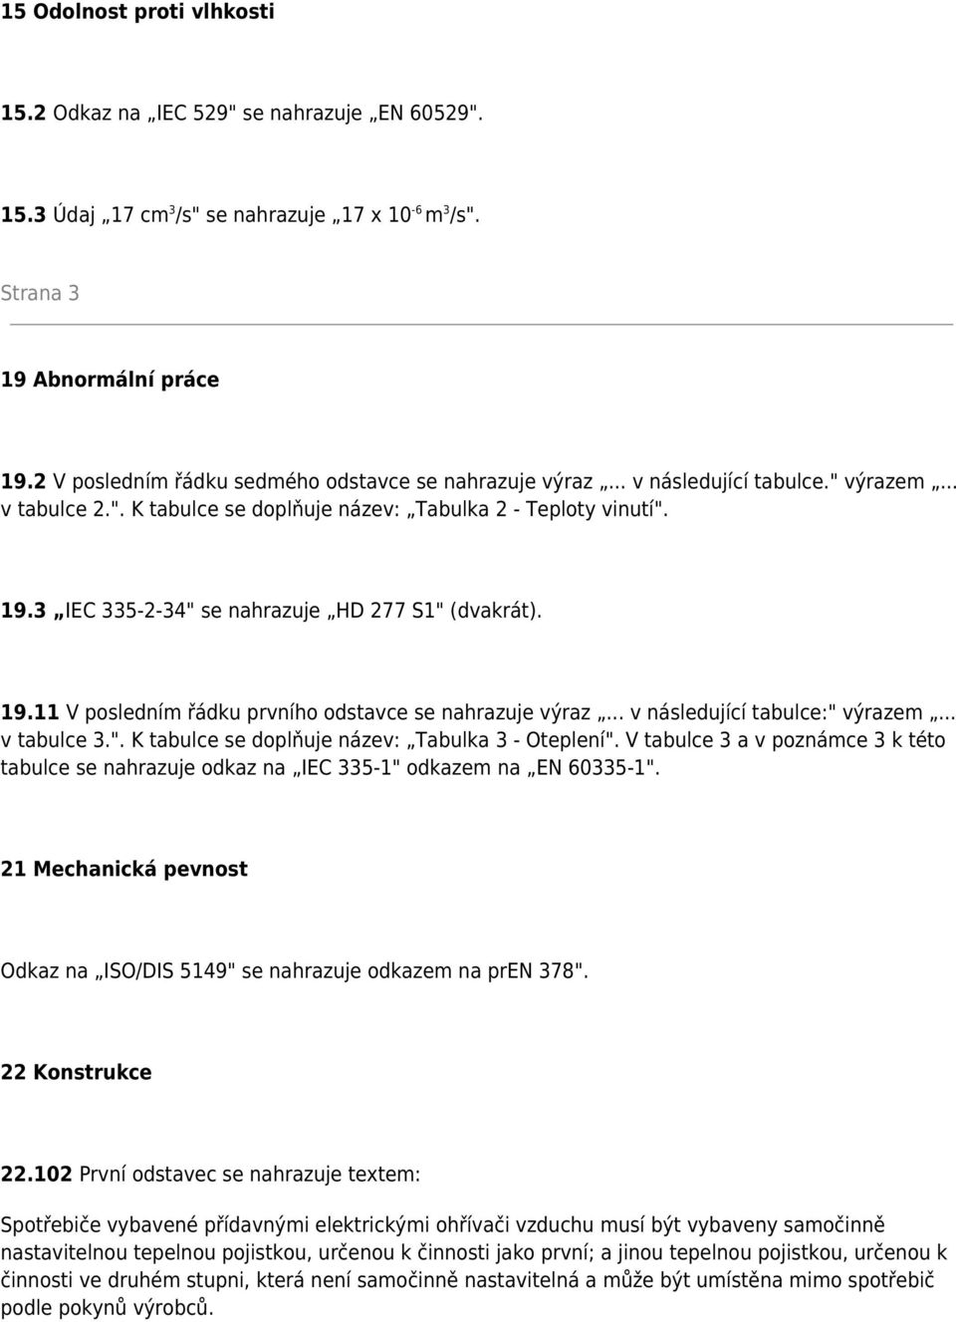Click the 15.2 clause number
The width and height of the screenshot is (956, 1322).
23,112
